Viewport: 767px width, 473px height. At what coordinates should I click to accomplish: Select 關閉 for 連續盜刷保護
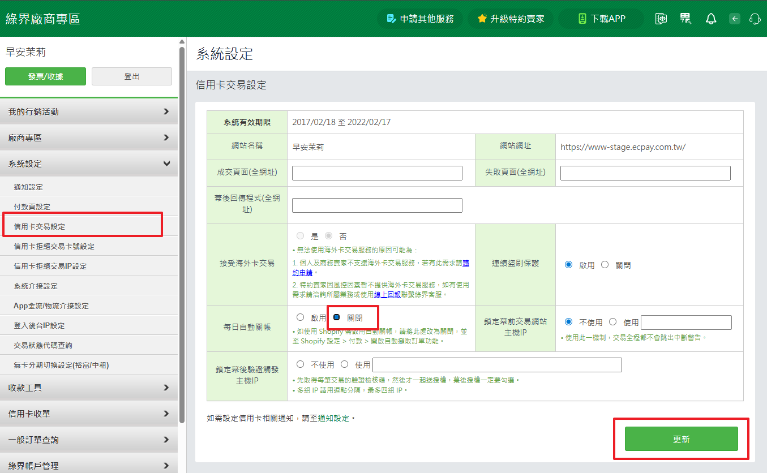coord(605,265)
